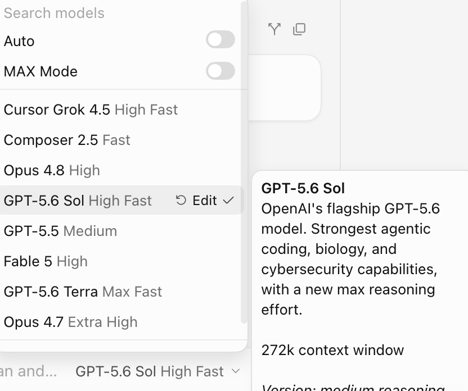Enable the MAX Mode switch
The width and height of the screenshot is (468, 391).
(x=220, y=71)
